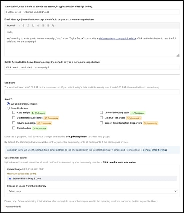Click the Send Date input field
The height and width of the screenshot is (213, 184).
92,92
